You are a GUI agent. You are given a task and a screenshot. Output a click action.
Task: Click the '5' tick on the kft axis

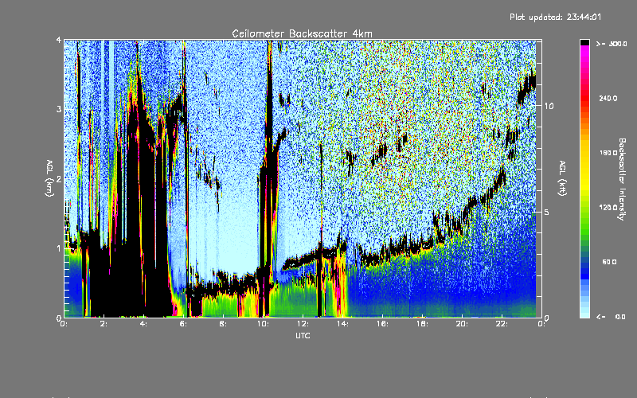[x=546, y=212]
